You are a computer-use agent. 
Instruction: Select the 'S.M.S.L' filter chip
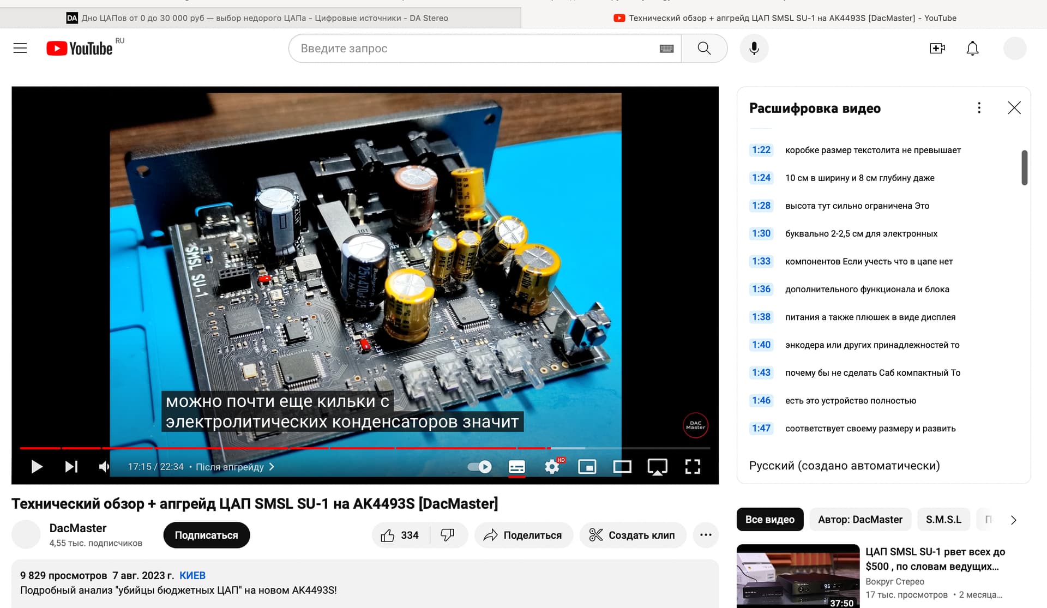tap(943, 520)
